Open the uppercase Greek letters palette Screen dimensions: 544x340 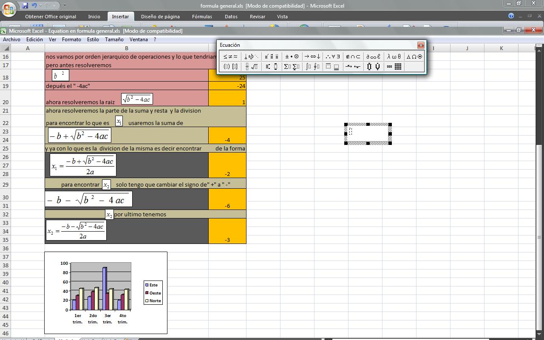(x=414, y=57)
